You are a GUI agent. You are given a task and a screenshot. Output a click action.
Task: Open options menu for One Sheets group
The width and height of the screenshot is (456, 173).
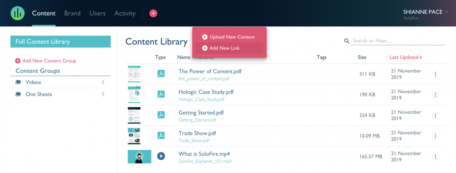pyautogui.click(x=103, y=94)
